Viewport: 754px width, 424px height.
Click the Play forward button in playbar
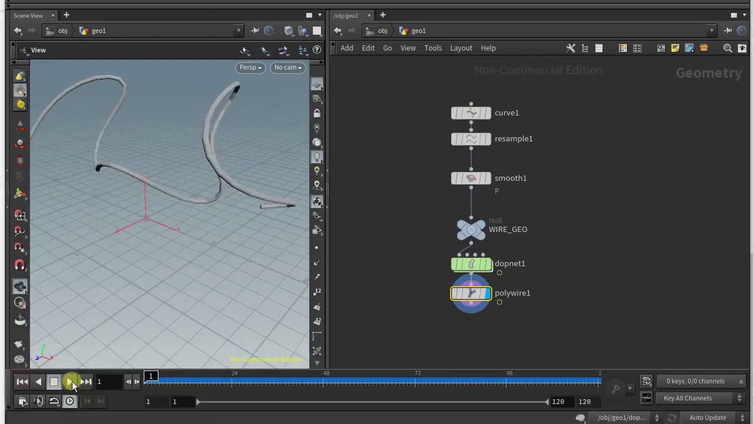point(70,382)
